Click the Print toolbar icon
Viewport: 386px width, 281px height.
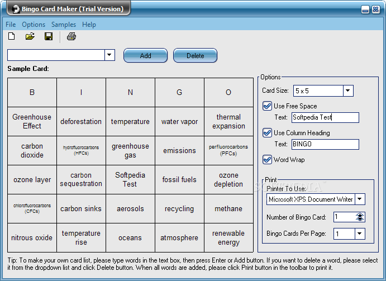point(72,36)
